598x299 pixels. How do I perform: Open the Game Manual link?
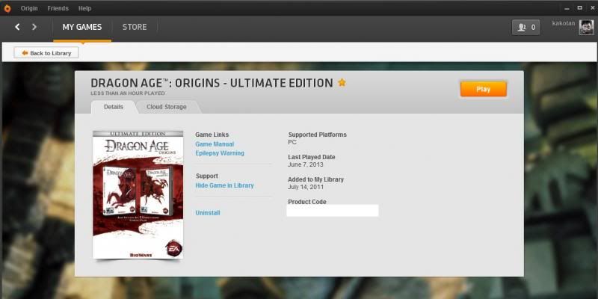click(215, 144)
